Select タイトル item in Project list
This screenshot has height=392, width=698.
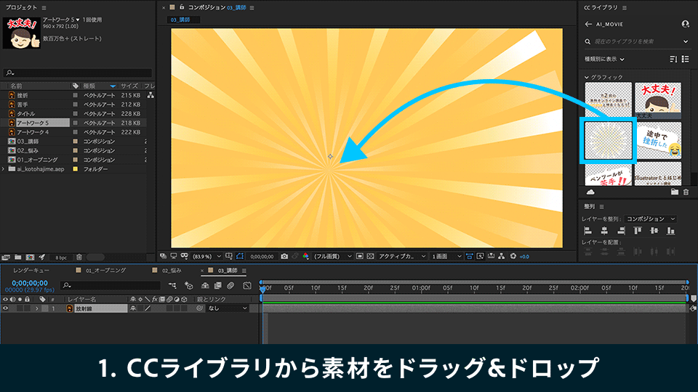(26, 114)
